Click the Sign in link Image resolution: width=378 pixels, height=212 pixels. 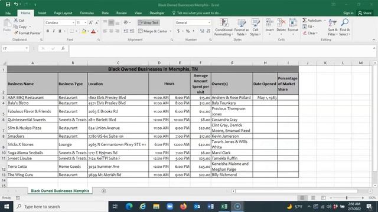point(348,13)
